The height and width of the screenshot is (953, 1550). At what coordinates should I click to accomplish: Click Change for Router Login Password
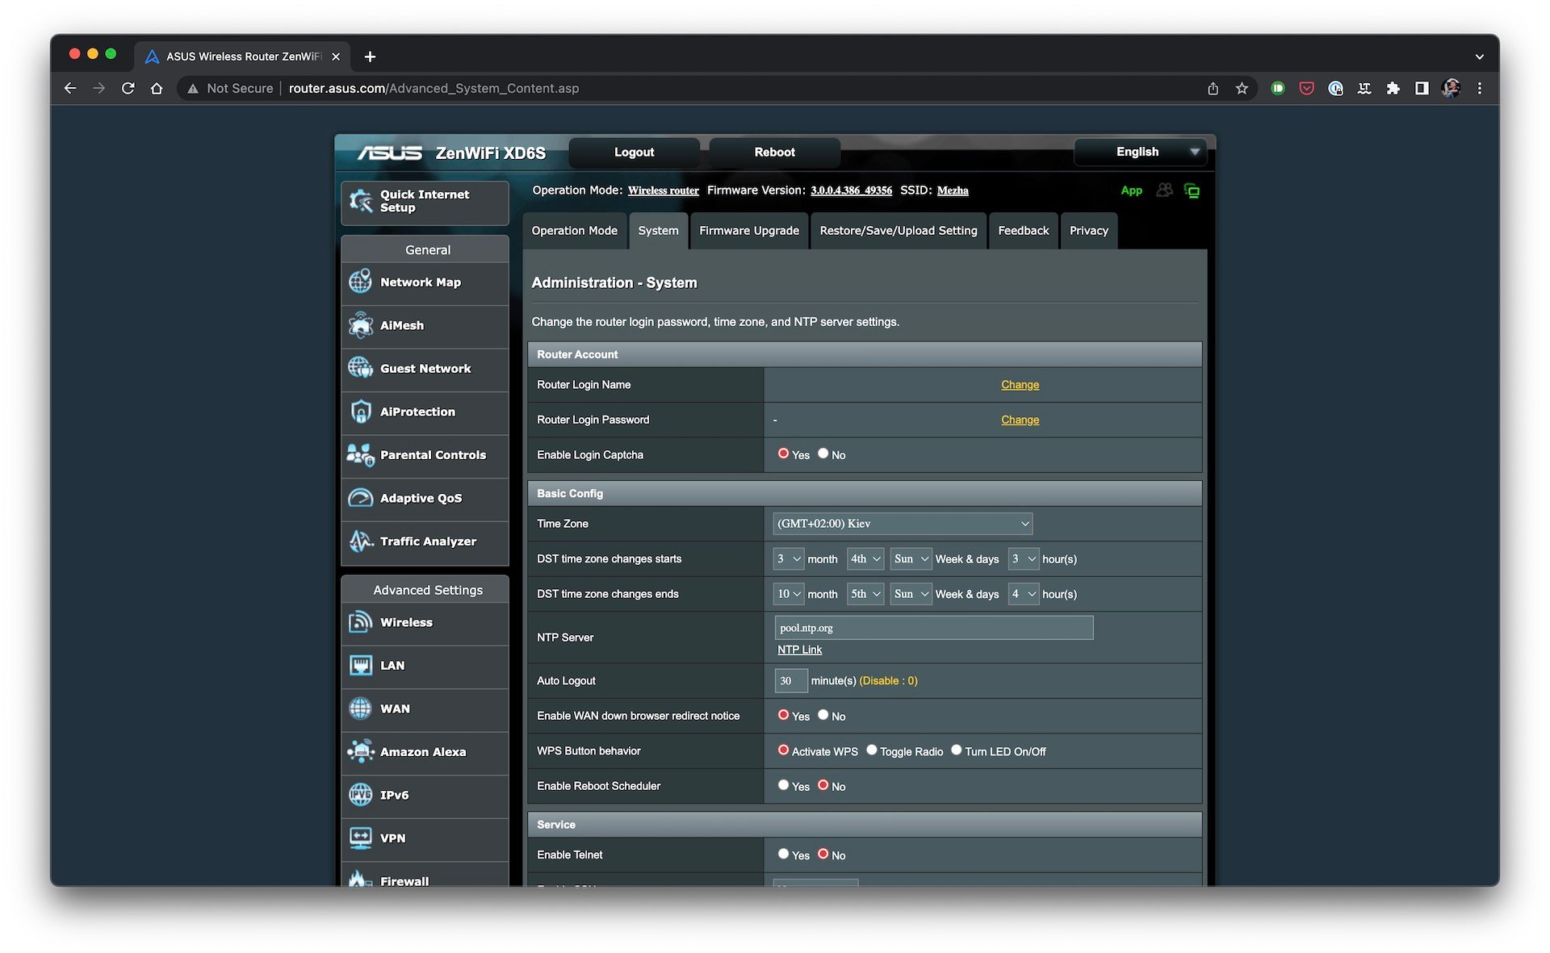(1019, 420)
